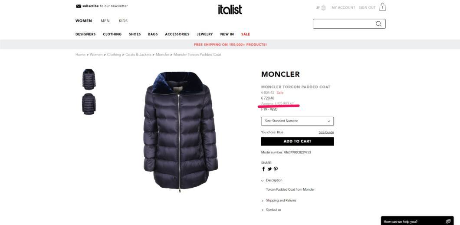The height and width of the screenshot is (225, 460).
Task: Open the Size Guide link
Action: [326, 132]
